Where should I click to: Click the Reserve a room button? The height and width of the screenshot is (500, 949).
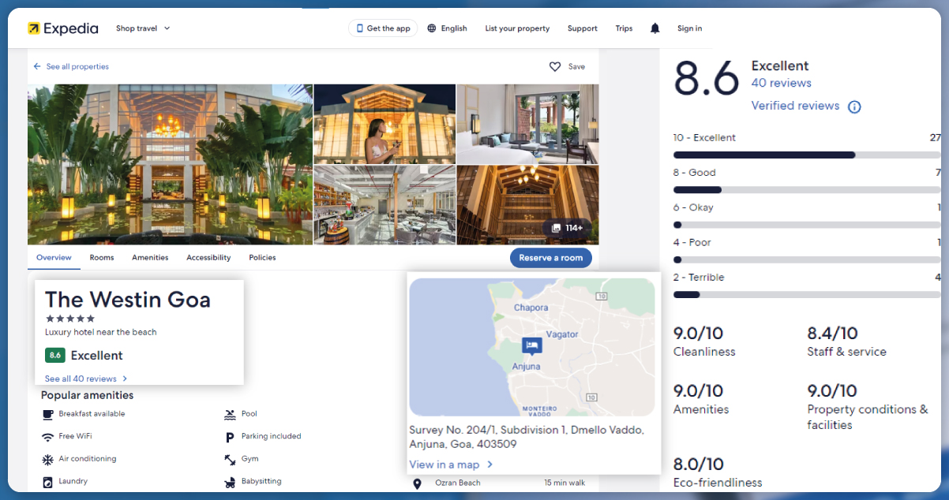point(550,258)
